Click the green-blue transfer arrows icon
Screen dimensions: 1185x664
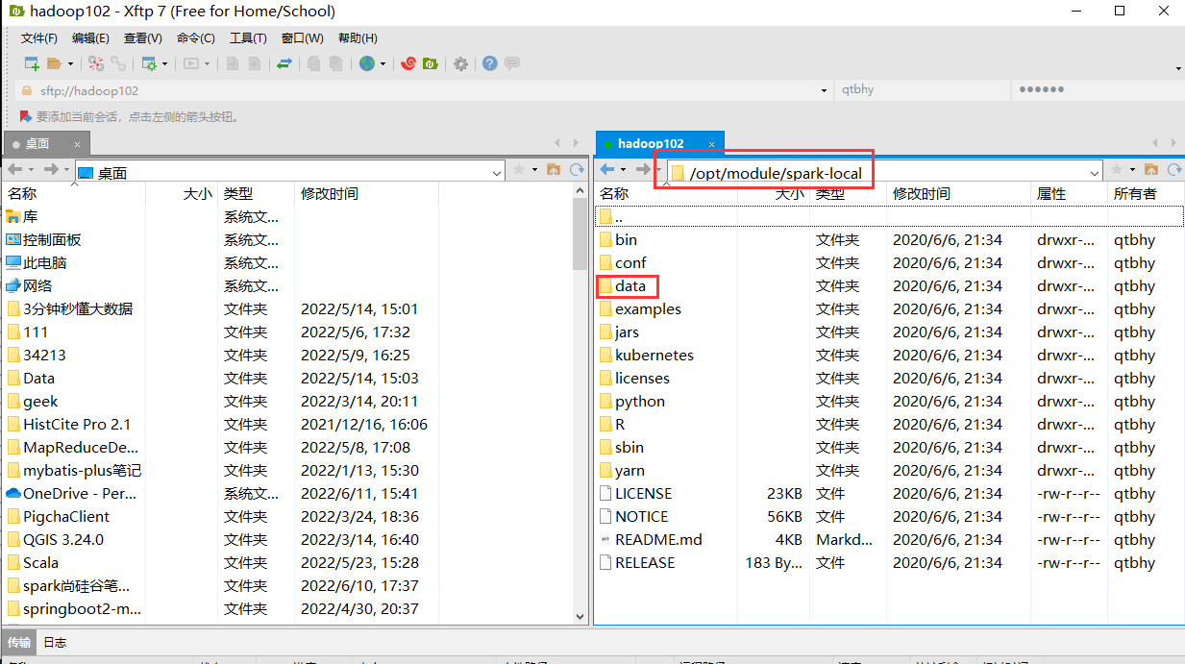284,63
